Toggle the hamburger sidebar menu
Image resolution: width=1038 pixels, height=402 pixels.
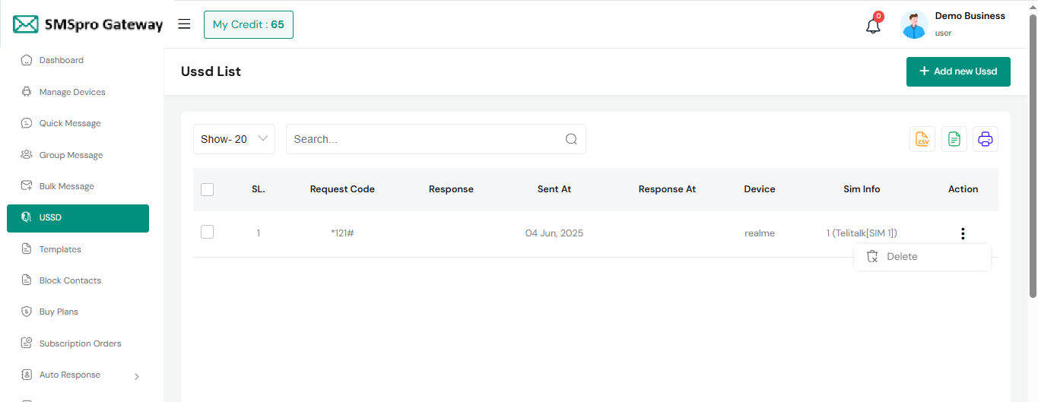[184, 24]
